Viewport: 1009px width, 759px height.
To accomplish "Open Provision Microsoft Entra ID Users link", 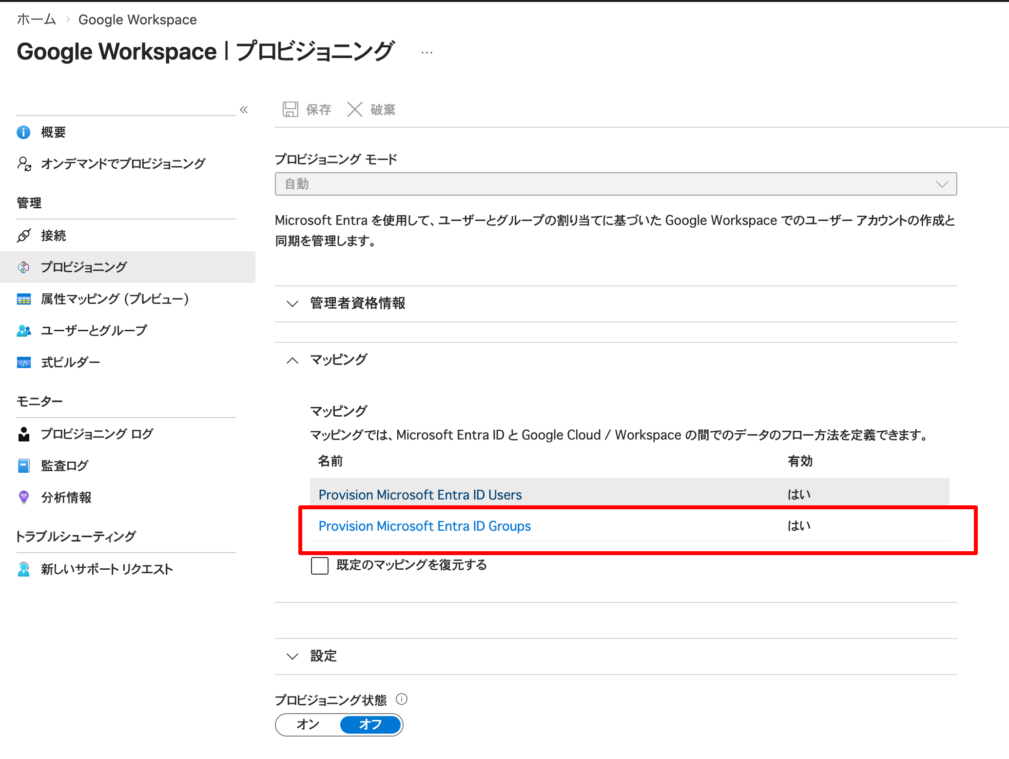I will pos(420,495).
